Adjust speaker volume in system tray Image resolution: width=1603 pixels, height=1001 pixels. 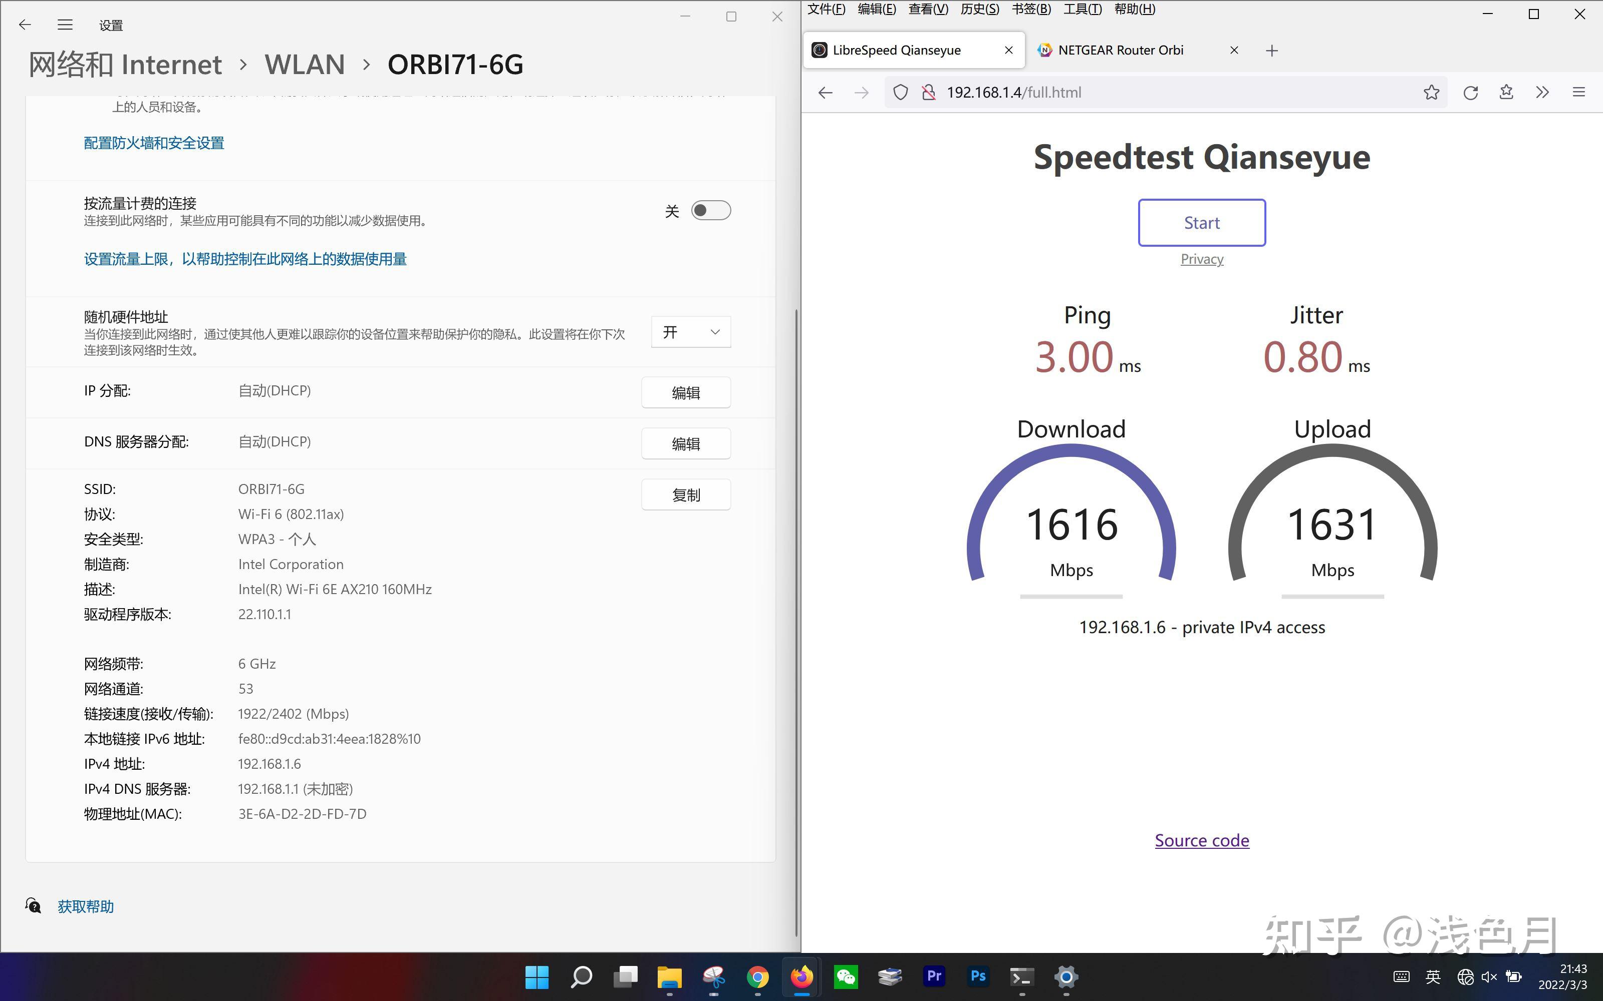click(x=1489, y=976)
